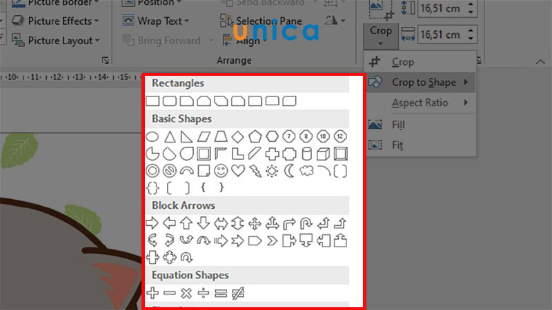The image size is (552, 310).
Task: Choose the crescent moon shape
Action: click(289, 171)
